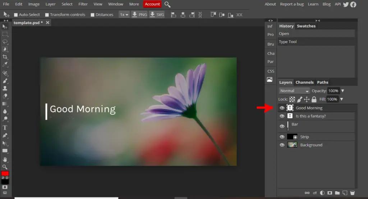The width and height of the screenshot is (368, 199).
Task: Select the Zoom tool in toolbar
Action: coord(5,167)
